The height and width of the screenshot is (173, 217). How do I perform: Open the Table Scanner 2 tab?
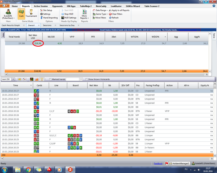click(x=152, y=6)
